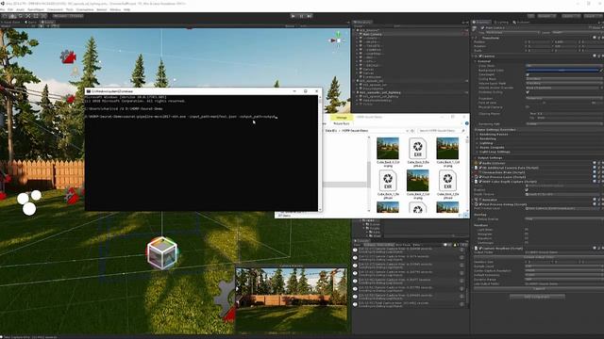
Task: Select the red camera gizmo in the scene
Action: [x=68, y=57]
